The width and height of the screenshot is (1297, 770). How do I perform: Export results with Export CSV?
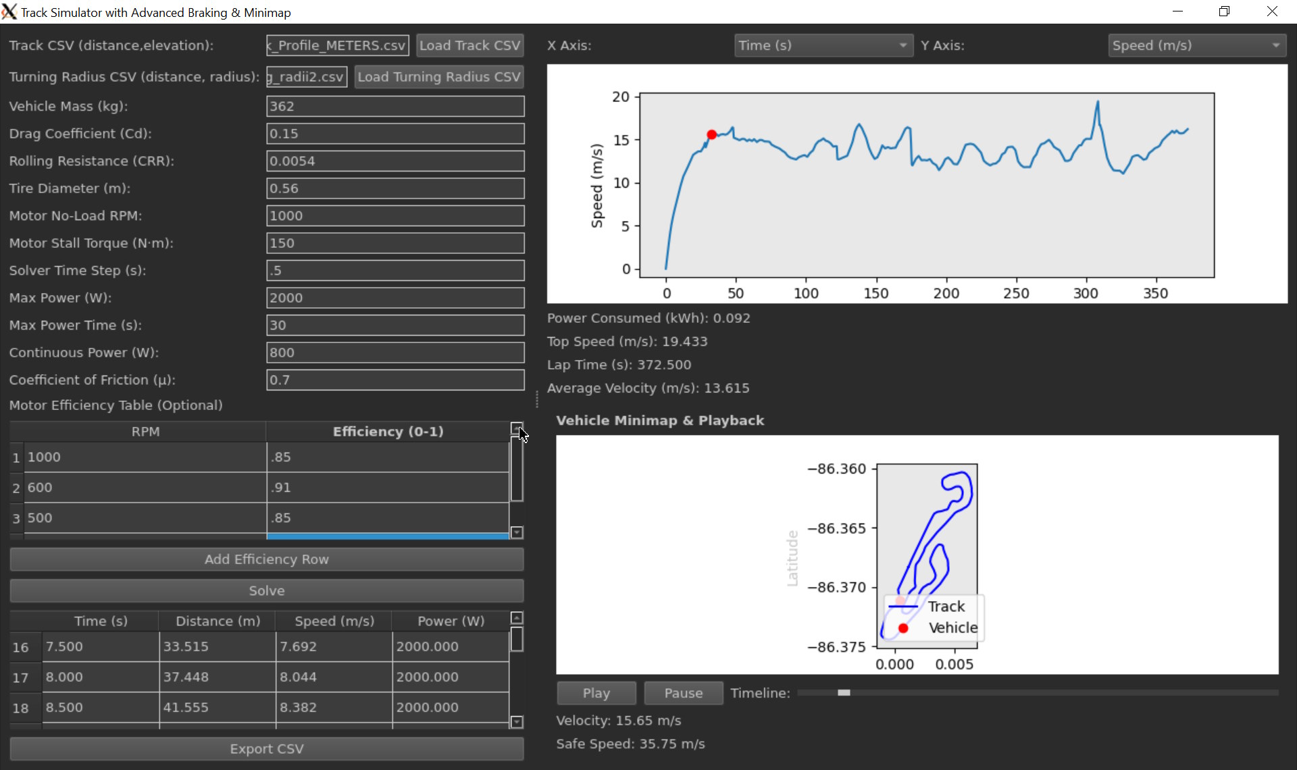tap(266, 748)
